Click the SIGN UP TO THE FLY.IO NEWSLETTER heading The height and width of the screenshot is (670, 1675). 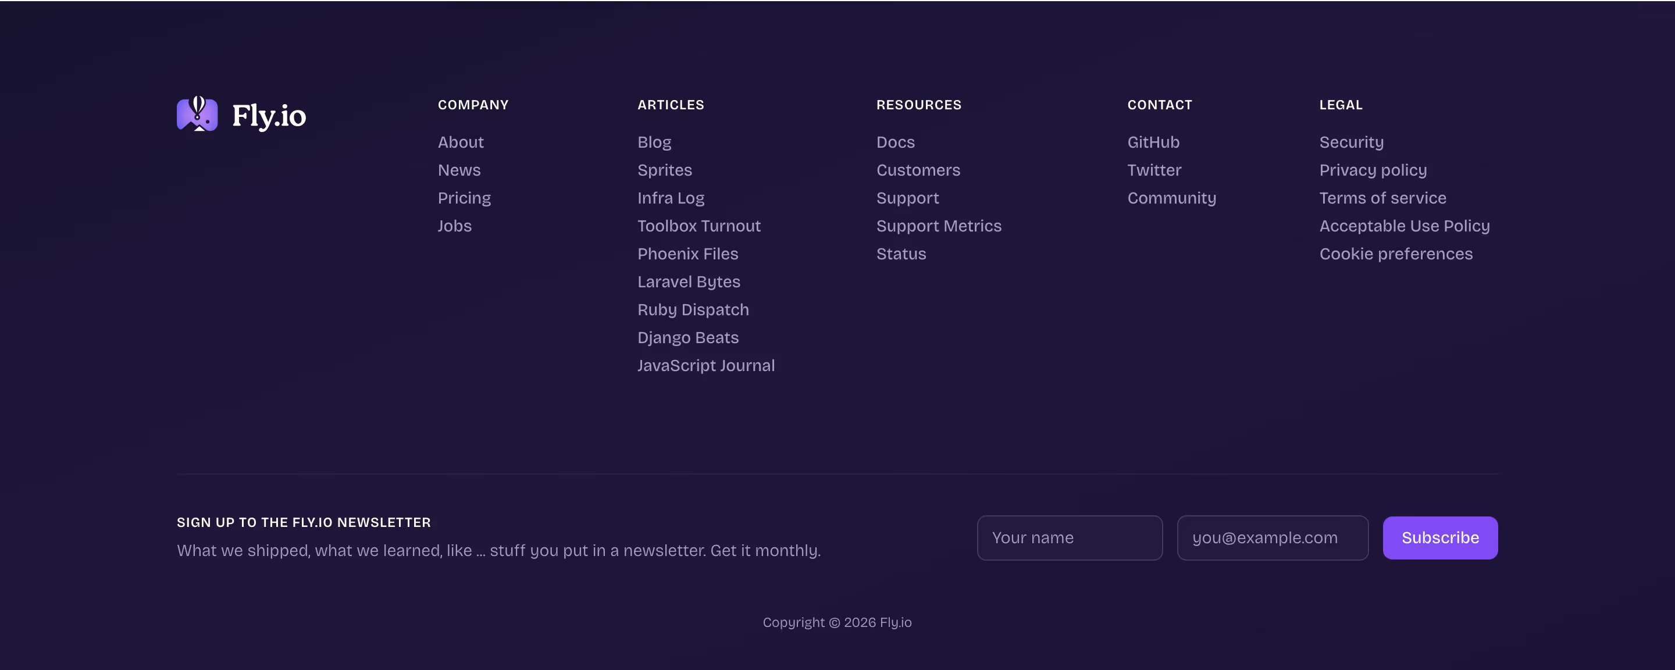point(304,522)
